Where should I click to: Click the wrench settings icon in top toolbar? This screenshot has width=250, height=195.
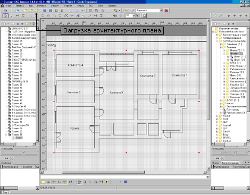(x=132, y=11)
